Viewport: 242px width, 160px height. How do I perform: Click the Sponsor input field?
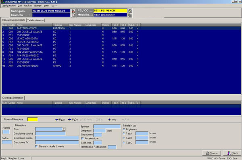tap(107, 127)
